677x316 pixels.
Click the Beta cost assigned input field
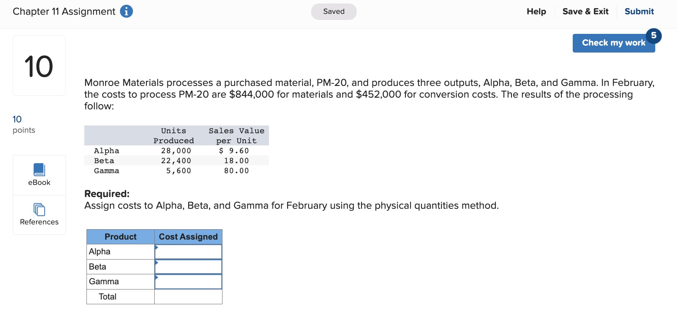tap(189, 267)
